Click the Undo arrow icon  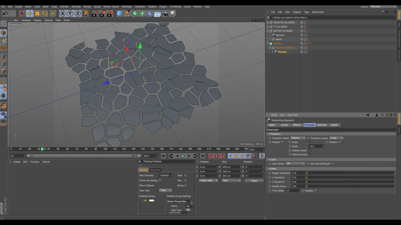coord(5,13)
